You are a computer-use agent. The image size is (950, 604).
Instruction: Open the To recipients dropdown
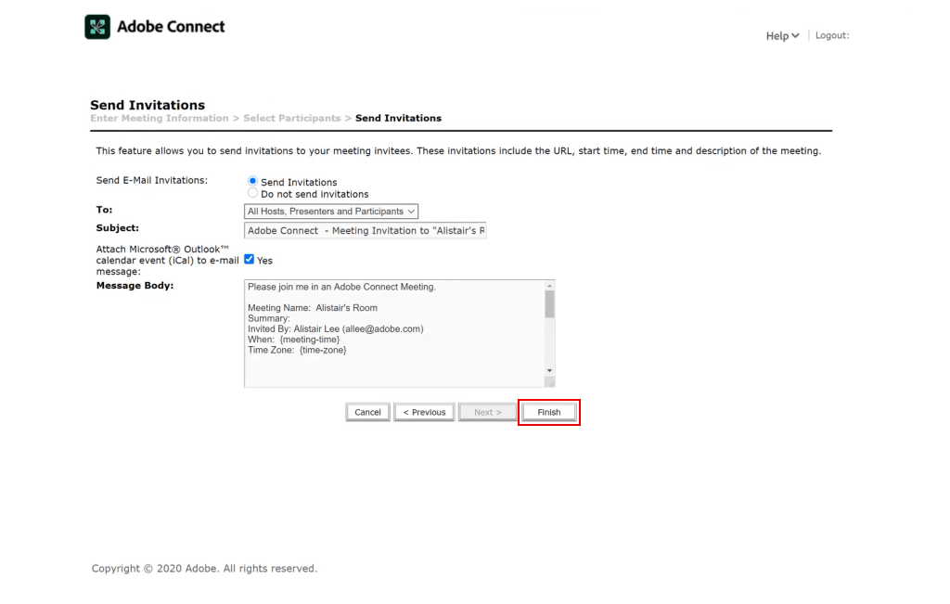pos(331,212)
